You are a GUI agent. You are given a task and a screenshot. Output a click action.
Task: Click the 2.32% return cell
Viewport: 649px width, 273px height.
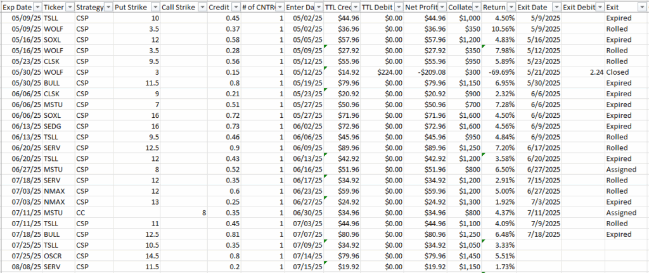[x=499, y=94]
